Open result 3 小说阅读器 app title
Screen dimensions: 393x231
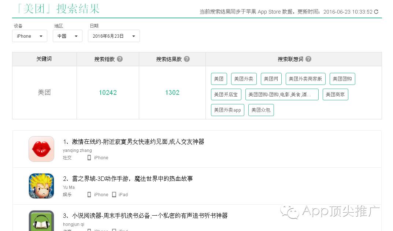(145, 216)
